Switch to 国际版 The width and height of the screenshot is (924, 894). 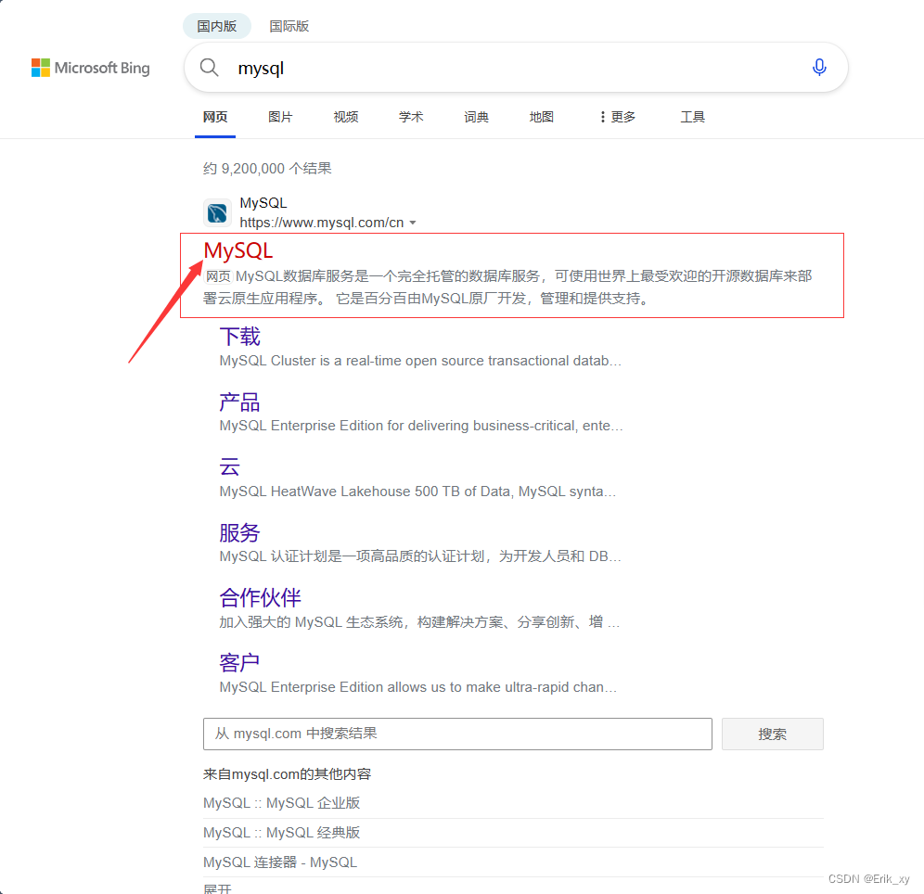pos(289,26)
